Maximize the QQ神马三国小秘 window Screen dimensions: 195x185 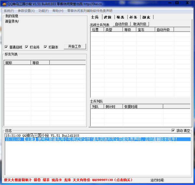point(177,3)
